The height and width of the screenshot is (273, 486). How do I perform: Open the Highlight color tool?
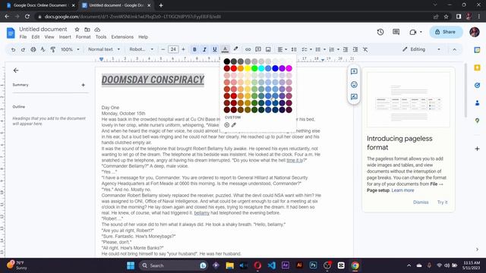235,49
